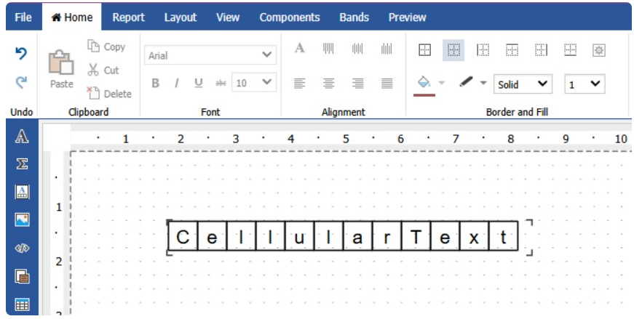Image resolution: width=634 pixels, height=319 pixels.
Task: Switch to the Components tab
Action: (289, 17)
